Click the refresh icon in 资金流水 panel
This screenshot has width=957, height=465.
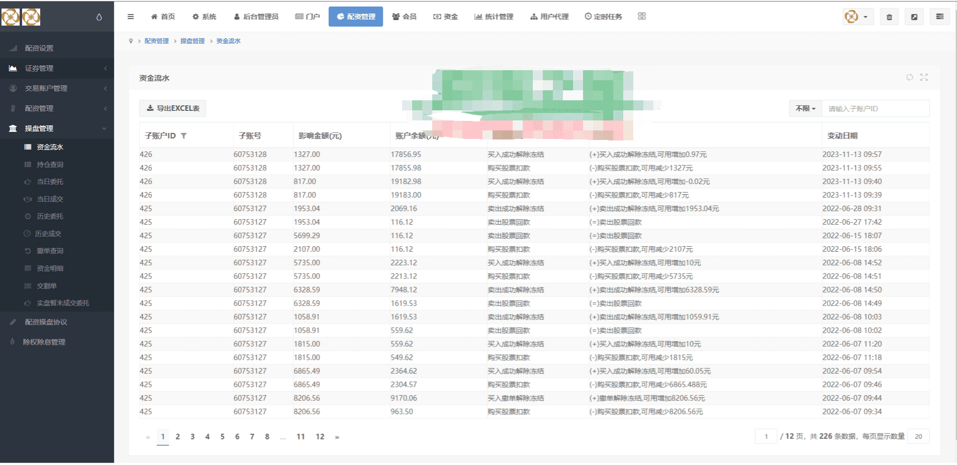(910, 77)
